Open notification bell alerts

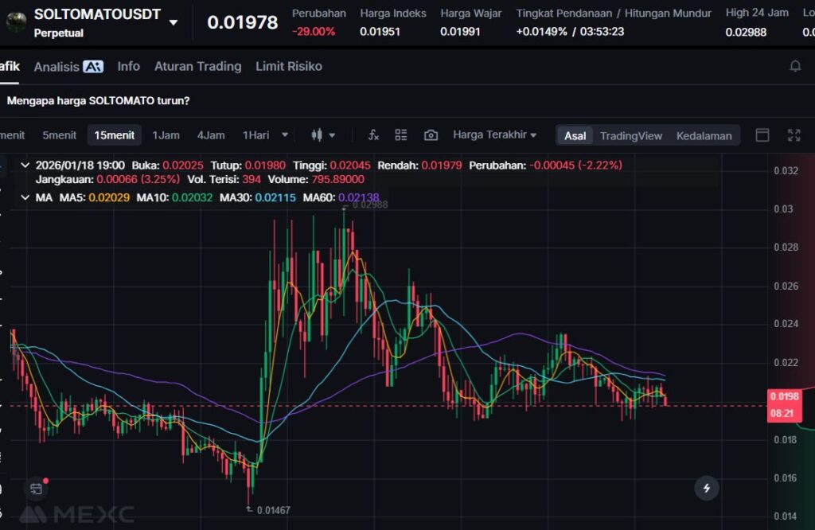tap(795, 66)
